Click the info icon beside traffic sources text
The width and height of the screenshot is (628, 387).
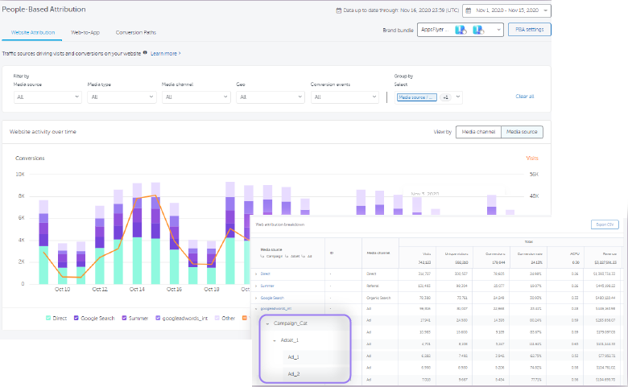[145, 52]
